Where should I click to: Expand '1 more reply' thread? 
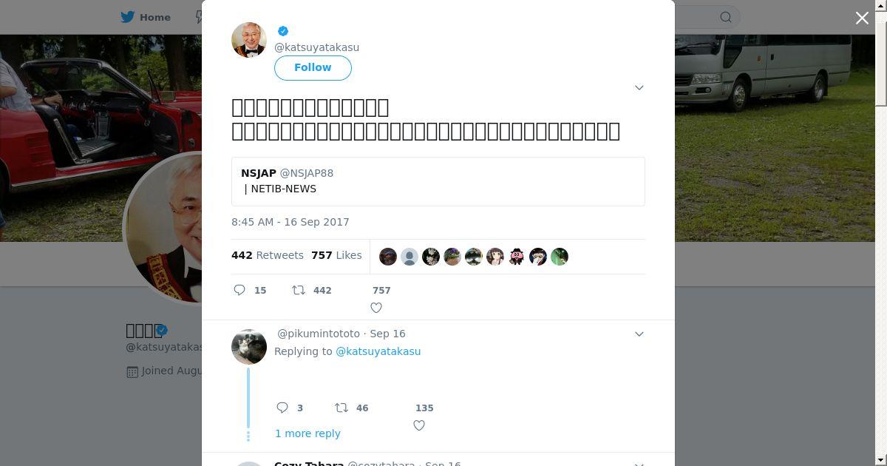tap(307, 433)
